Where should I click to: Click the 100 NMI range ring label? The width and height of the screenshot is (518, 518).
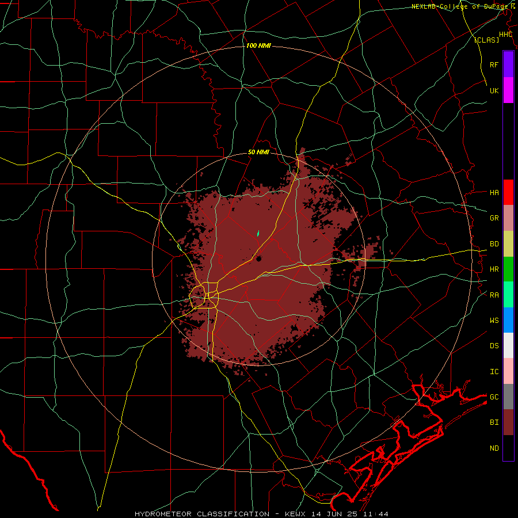coord(258,45)
